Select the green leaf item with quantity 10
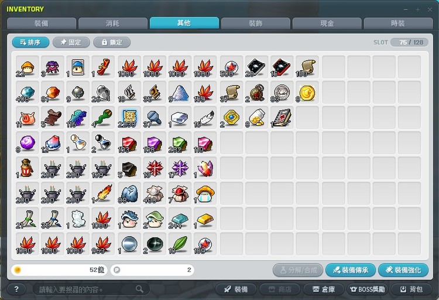This screenshot has width=439, height=300. pyautogui.click(x=180, y=244)
